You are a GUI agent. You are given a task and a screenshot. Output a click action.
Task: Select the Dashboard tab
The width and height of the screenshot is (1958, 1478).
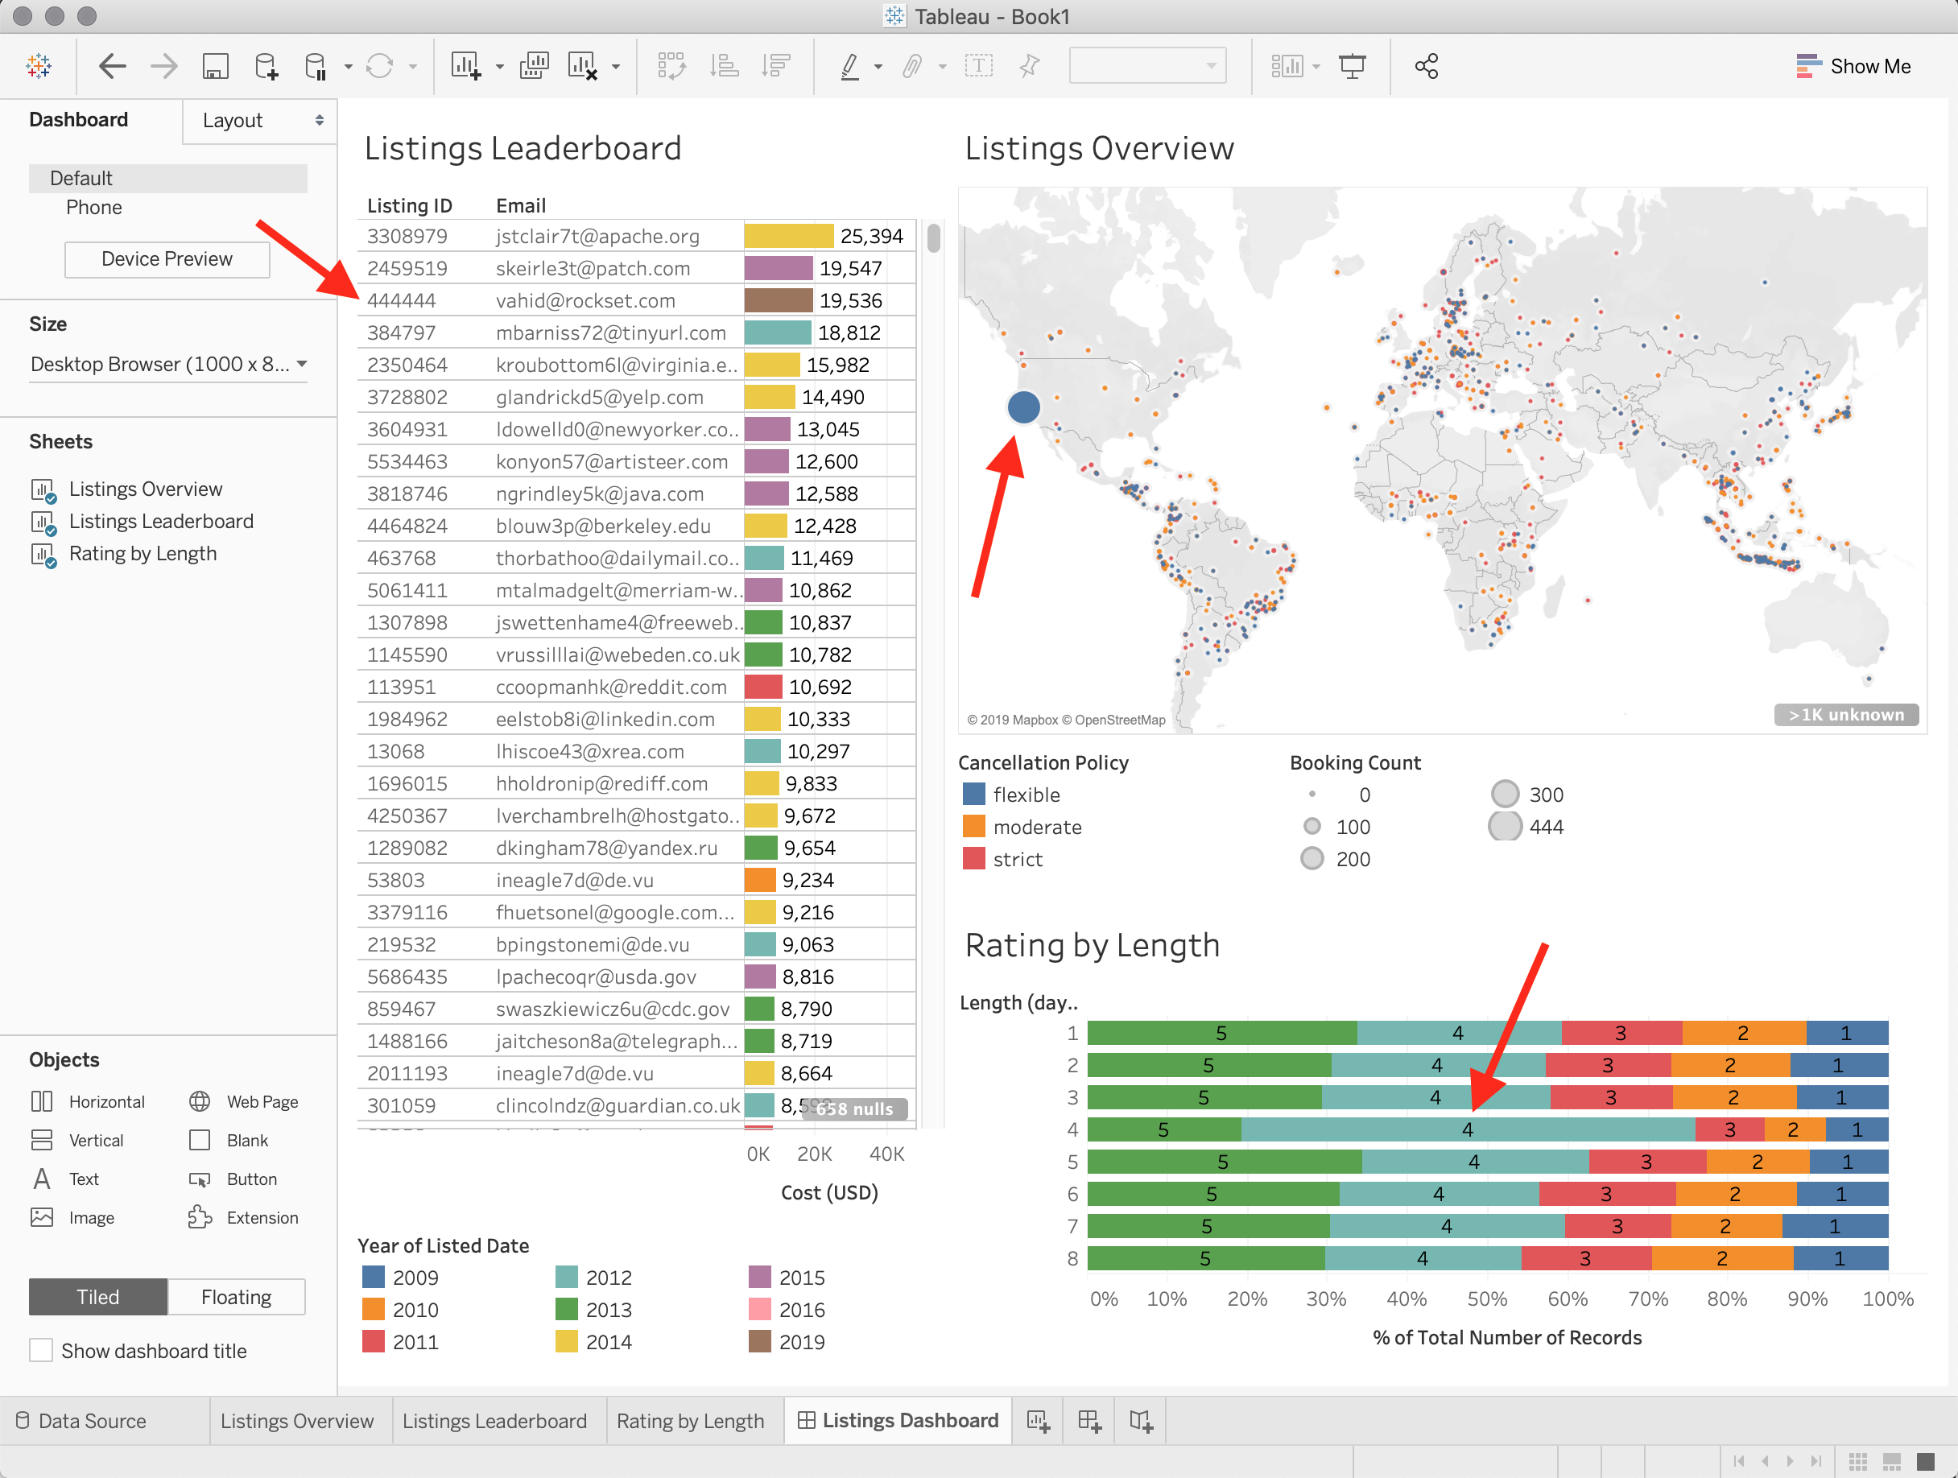[x=76, y=119]
